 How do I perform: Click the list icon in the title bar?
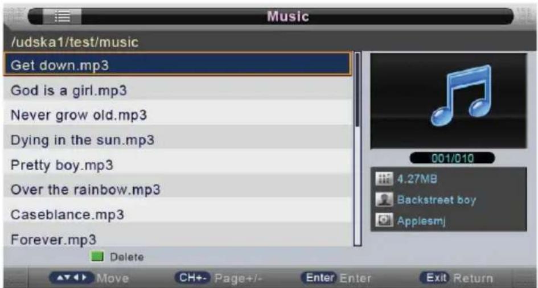click(x=62, y=17)
